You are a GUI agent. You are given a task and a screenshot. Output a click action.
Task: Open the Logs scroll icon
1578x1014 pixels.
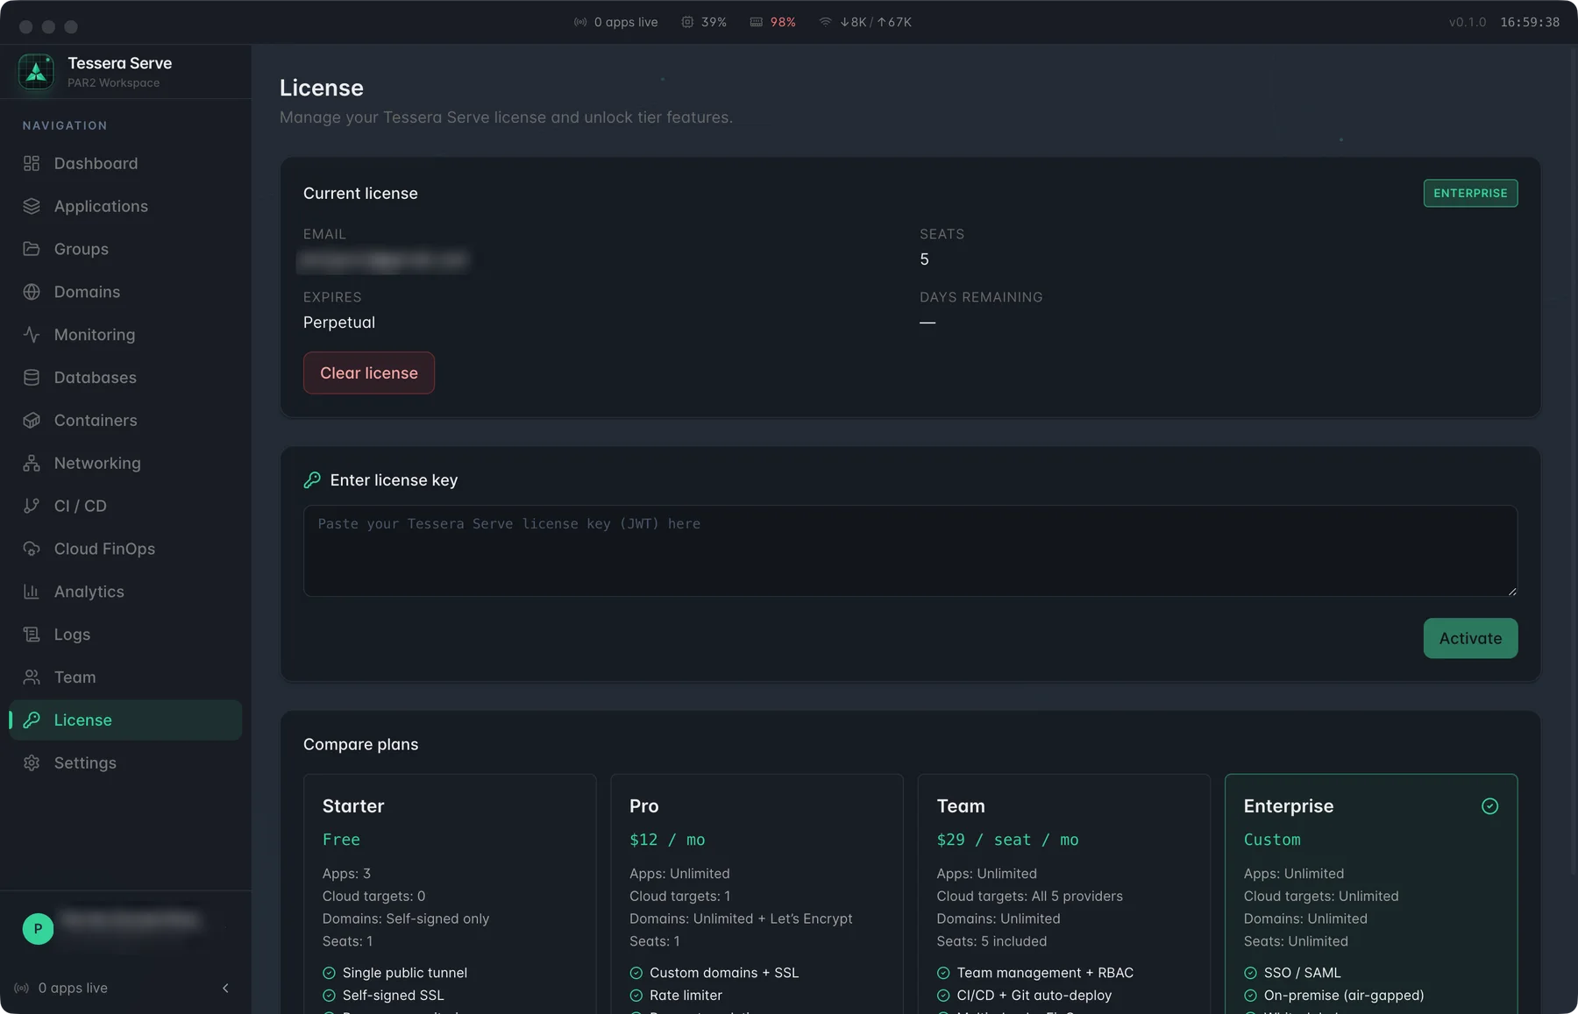(32, 635)
